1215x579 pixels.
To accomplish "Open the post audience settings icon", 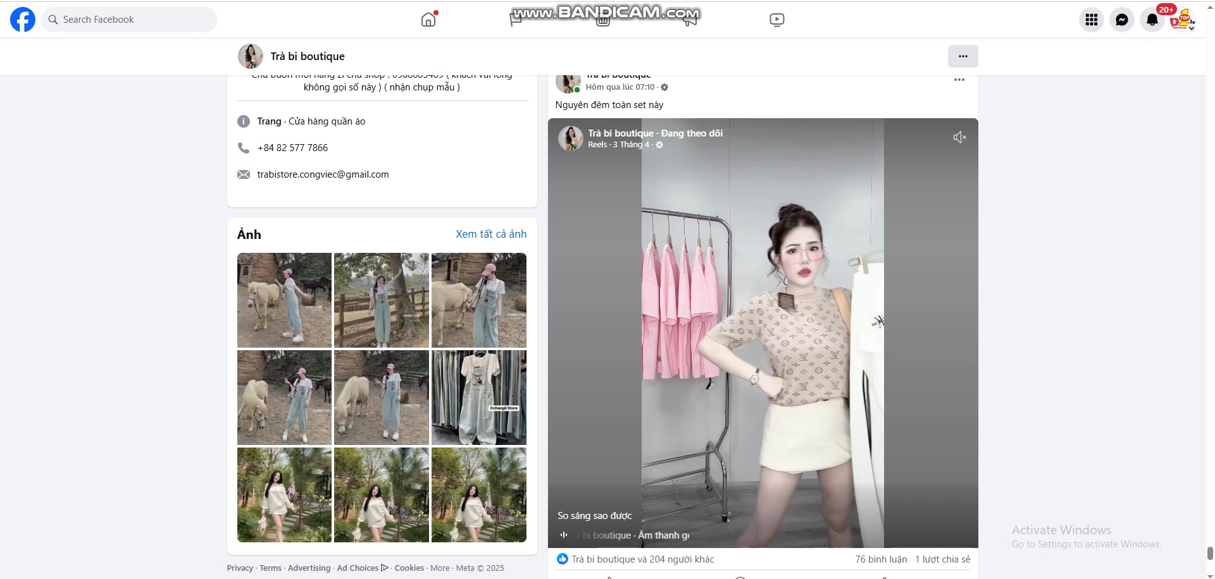I will tap(664, 87).
